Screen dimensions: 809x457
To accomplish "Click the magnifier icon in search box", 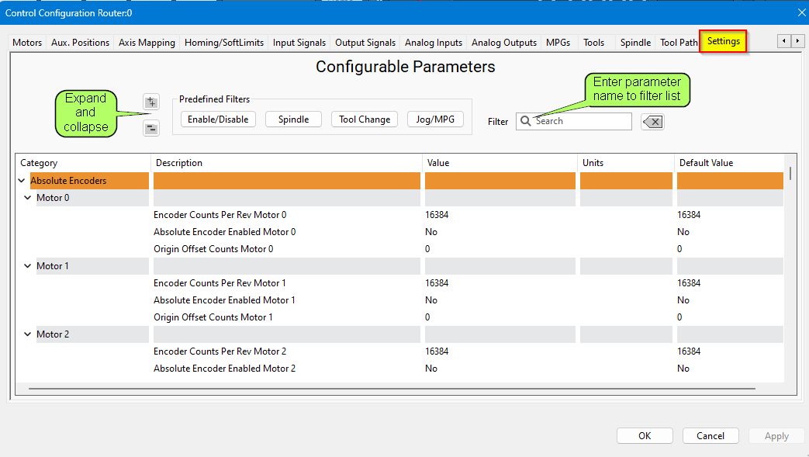I will point(526,121).
